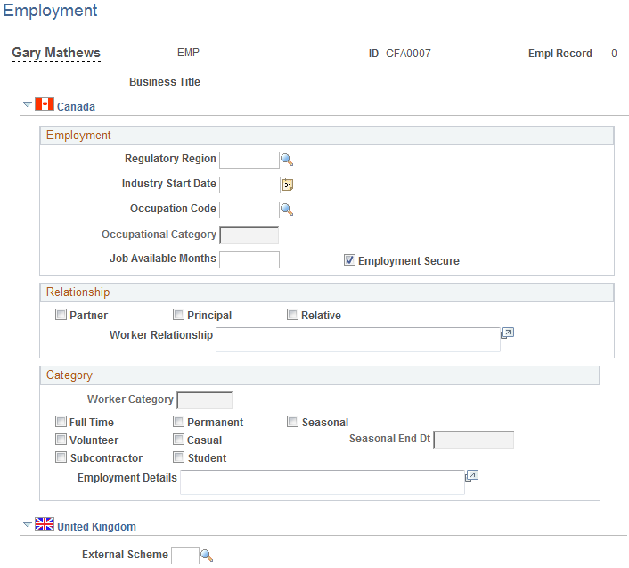The height and width of the screenshot is (568, 629).
Task: Click the Employment page title
Action: [50, 11]
